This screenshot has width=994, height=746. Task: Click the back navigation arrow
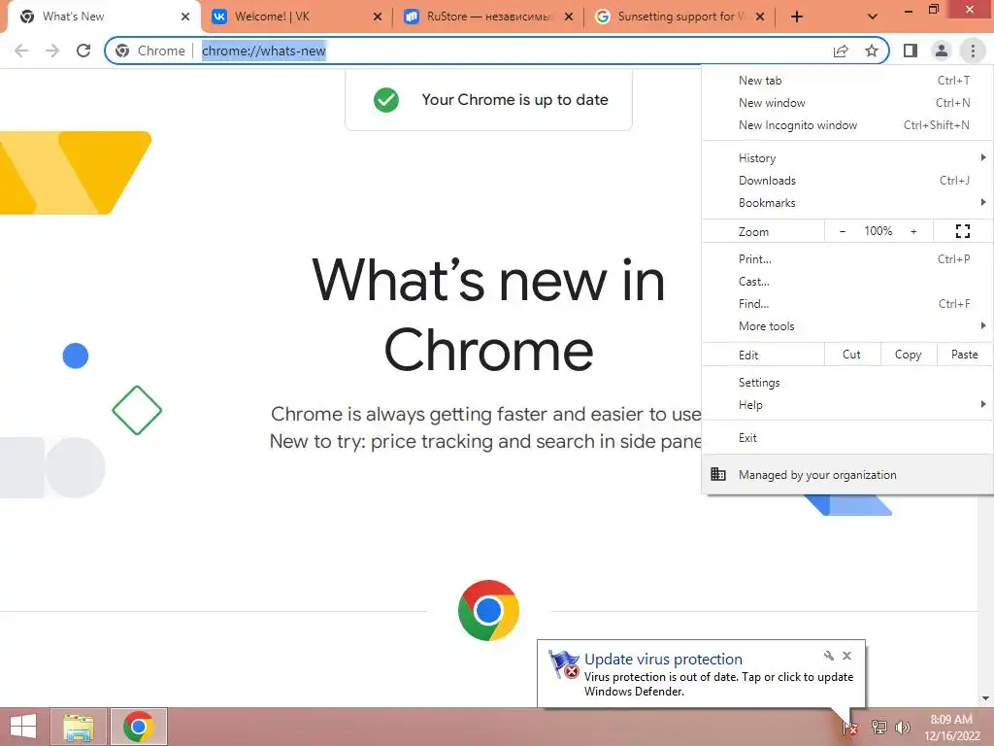[x=21, y=51]
